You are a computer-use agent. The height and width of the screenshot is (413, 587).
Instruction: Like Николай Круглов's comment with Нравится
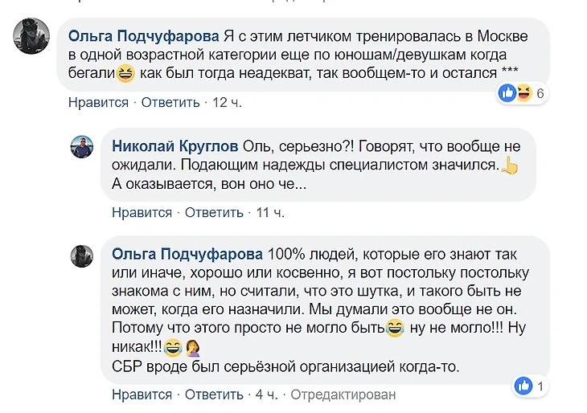coord(142,212)
